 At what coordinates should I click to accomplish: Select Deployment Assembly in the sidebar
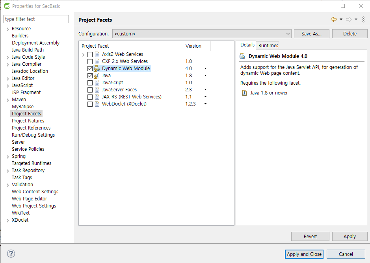(x=35, y=43)
